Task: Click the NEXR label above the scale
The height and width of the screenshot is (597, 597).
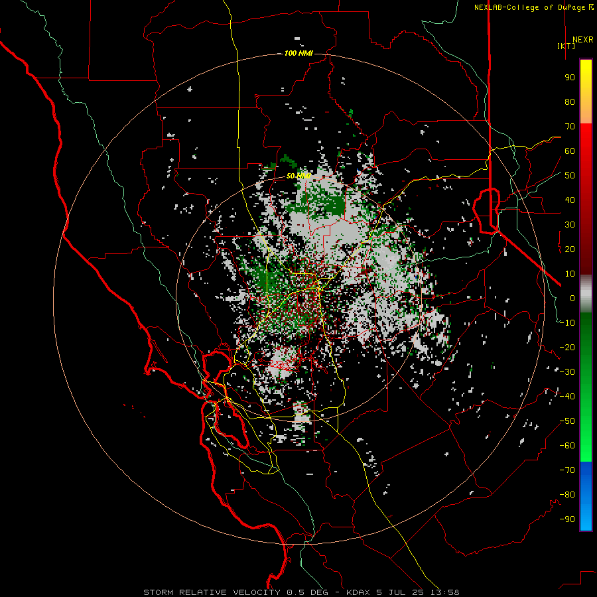Action: [583, 40]
